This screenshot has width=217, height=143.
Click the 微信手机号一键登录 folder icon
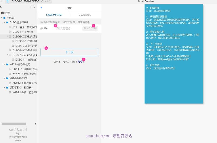click(7, 88)
